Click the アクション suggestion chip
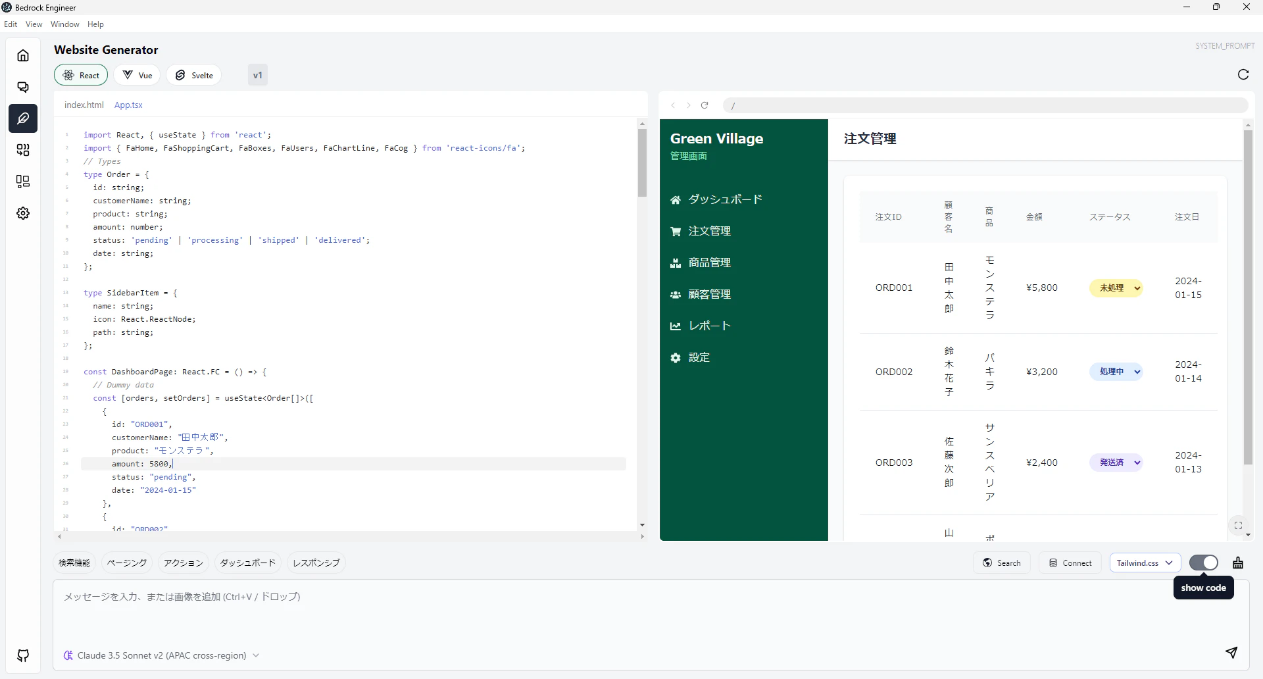This screenshot has width=1263, height=679. 184,563
